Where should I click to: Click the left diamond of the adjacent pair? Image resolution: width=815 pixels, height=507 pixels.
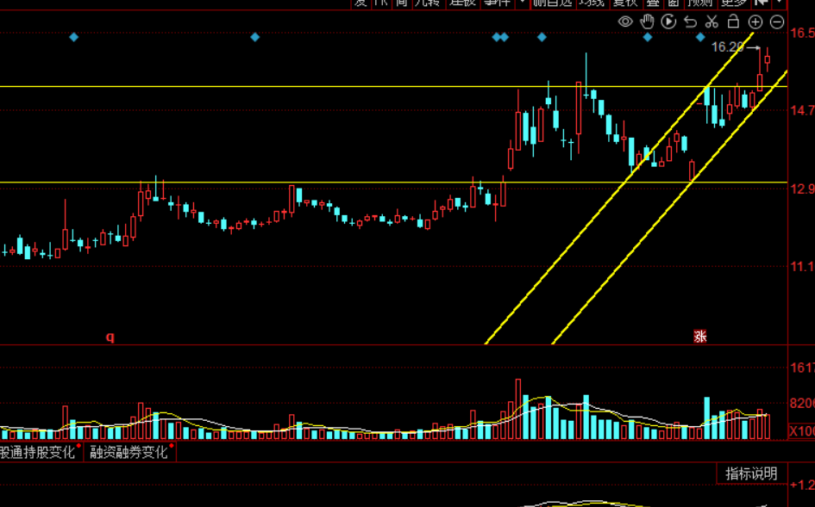pos(497,37)
